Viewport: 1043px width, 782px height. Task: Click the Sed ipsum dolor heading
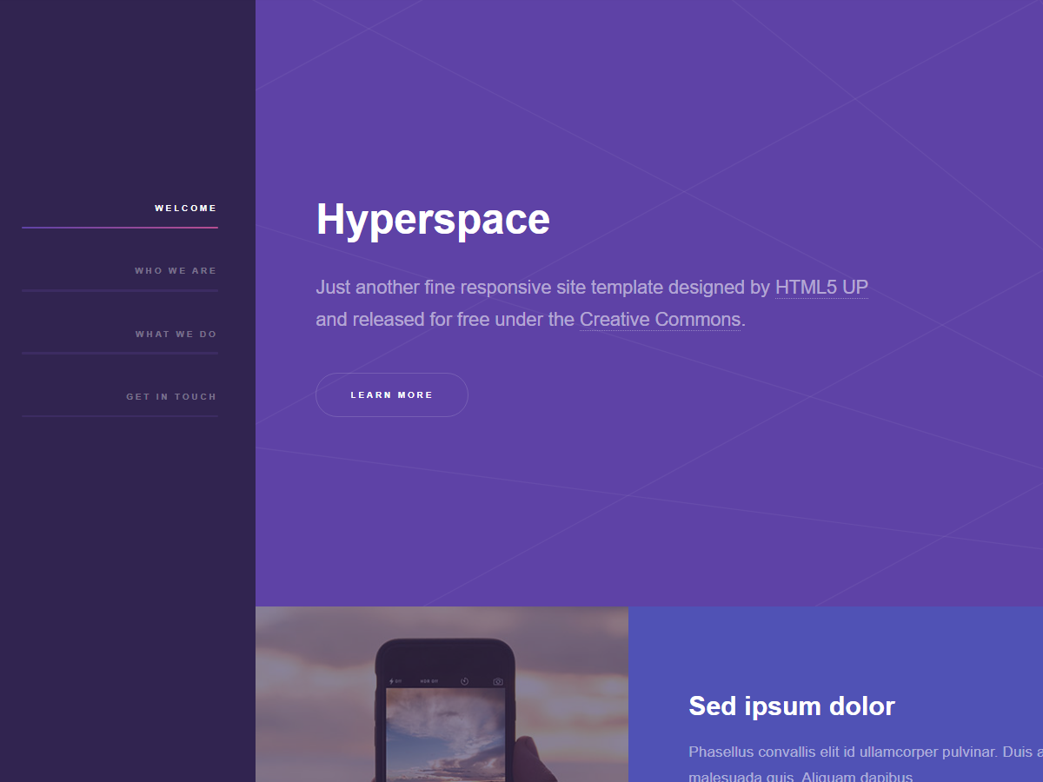[792, 706]
